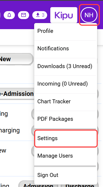This screenshot has height=187, width=103.
Task: Select Settings in the dropdown
Action: tap(66, 138)
